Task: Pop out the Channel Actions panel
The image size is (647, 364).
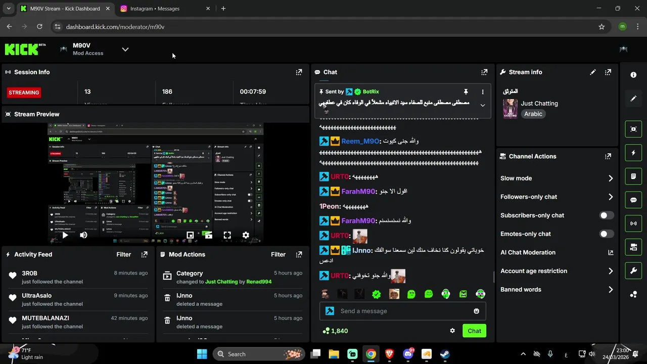Action: click(x=608, y=156)
